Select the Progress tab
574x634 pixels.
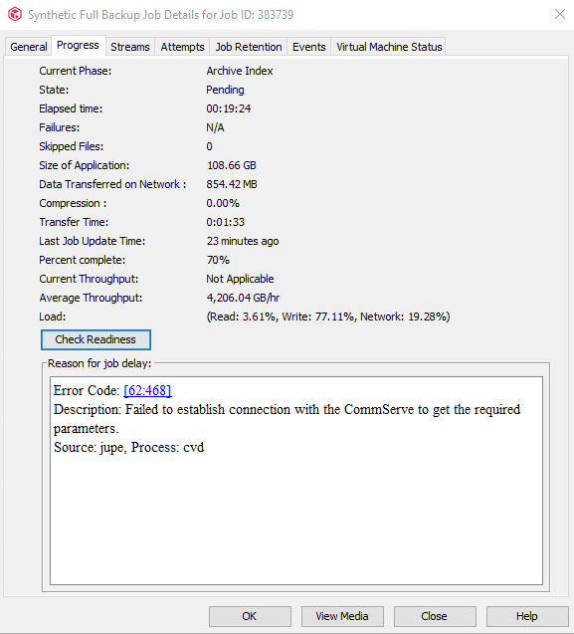tap(78, 46)
